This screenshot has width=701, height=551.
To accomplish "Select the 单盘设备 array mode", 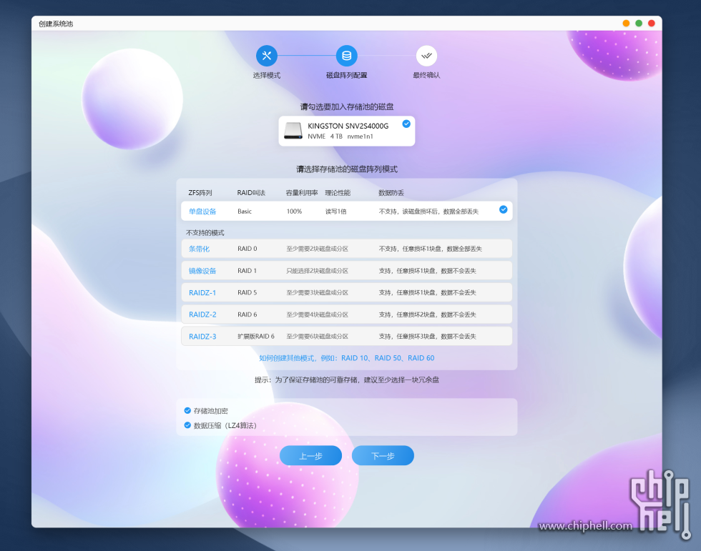I will [346, 212].
